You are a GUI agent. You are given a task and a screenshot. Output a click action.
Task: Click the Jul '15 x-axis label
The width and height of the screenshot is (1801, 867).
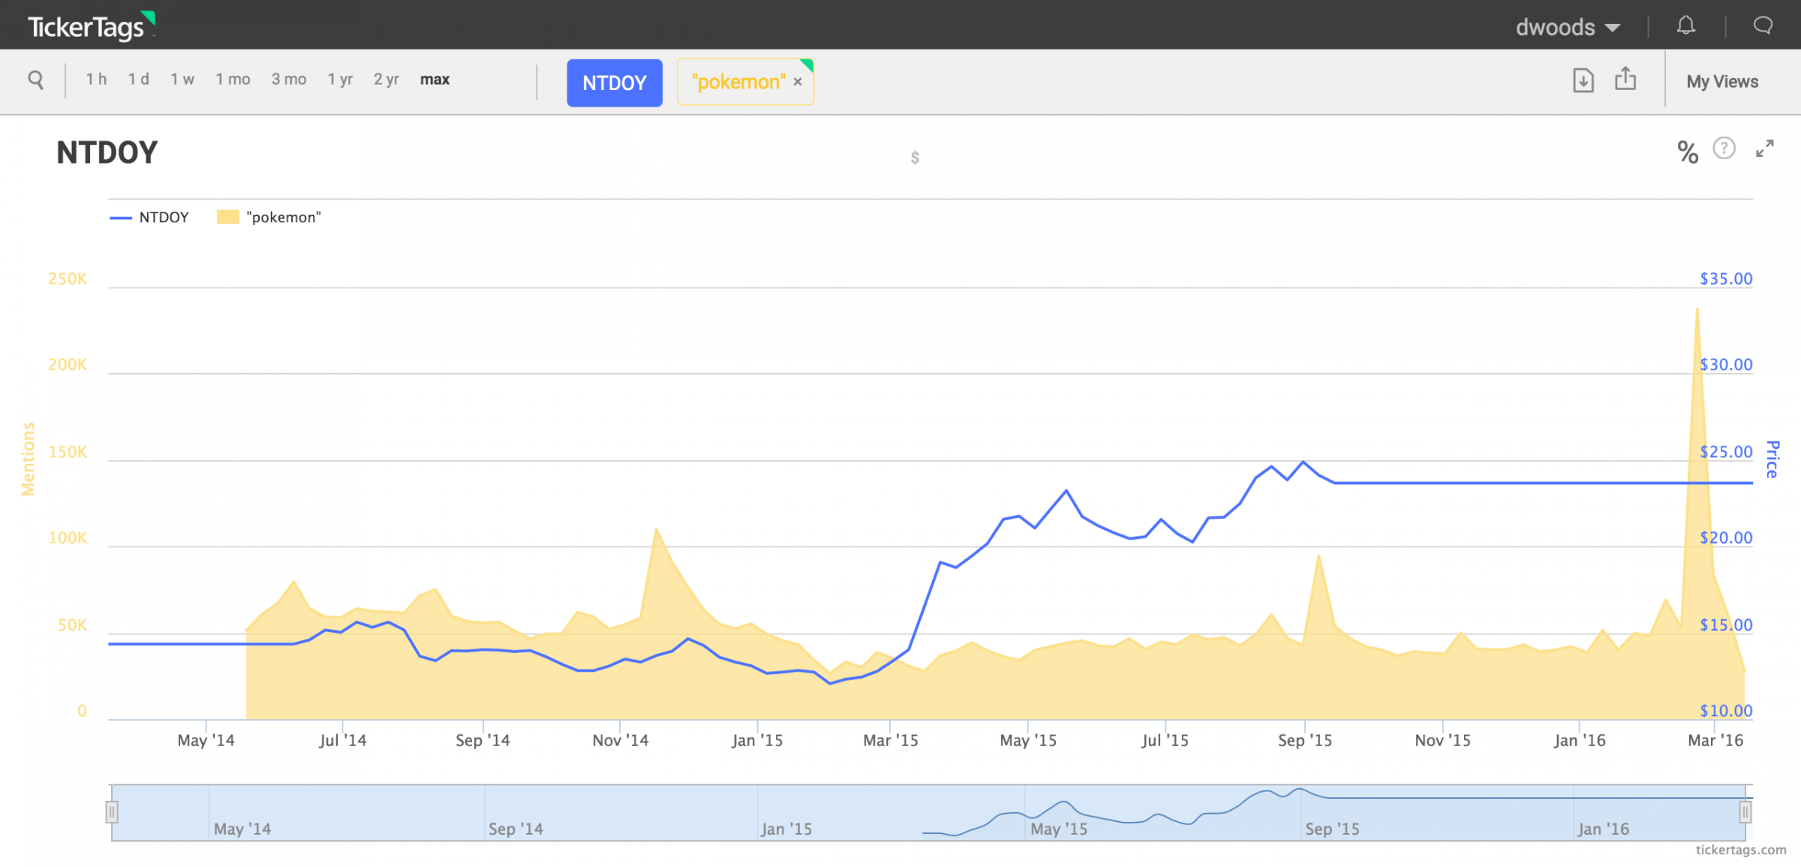click(x=1165, y=740)
